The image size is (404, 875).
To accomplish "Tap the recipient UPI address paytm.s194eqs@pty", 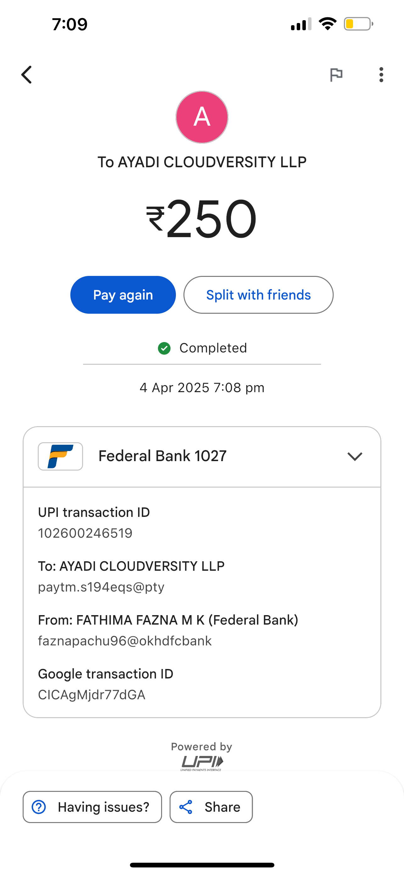I will (101, 587).
